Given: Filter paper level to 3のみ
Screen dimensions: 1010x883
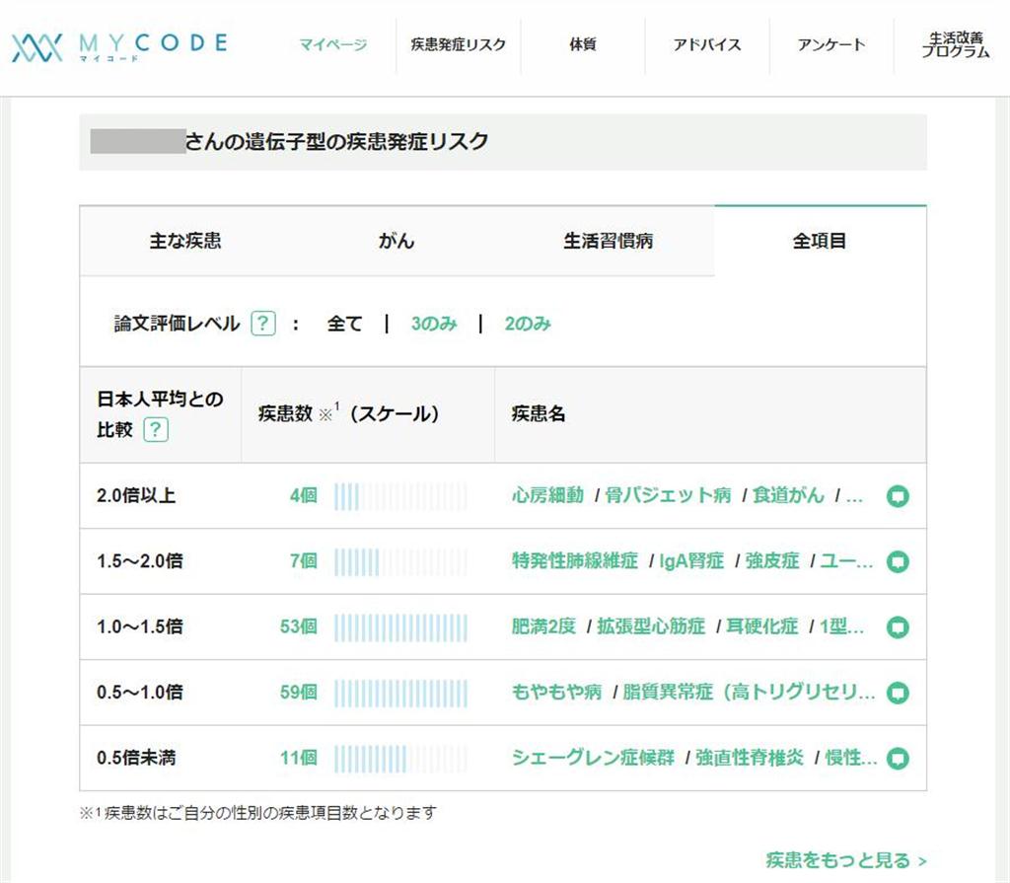Looking at the screenshot, I should tap(434, 324).
